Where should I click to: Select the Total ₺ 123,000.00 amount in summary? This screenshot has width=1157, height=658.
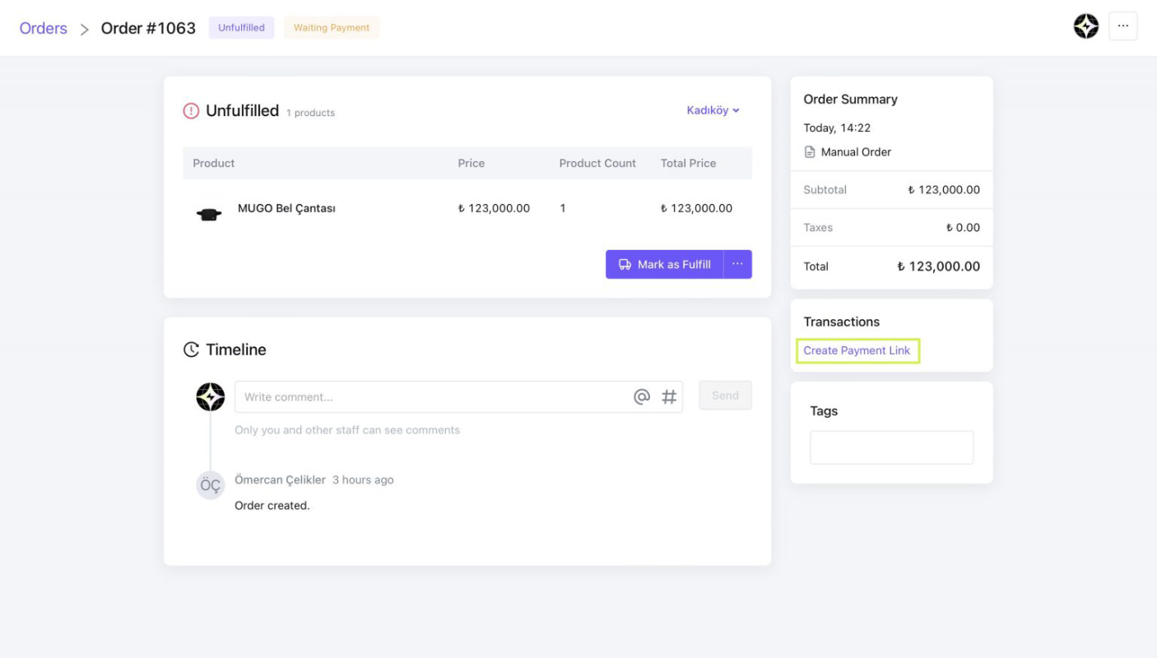[938, 266]
